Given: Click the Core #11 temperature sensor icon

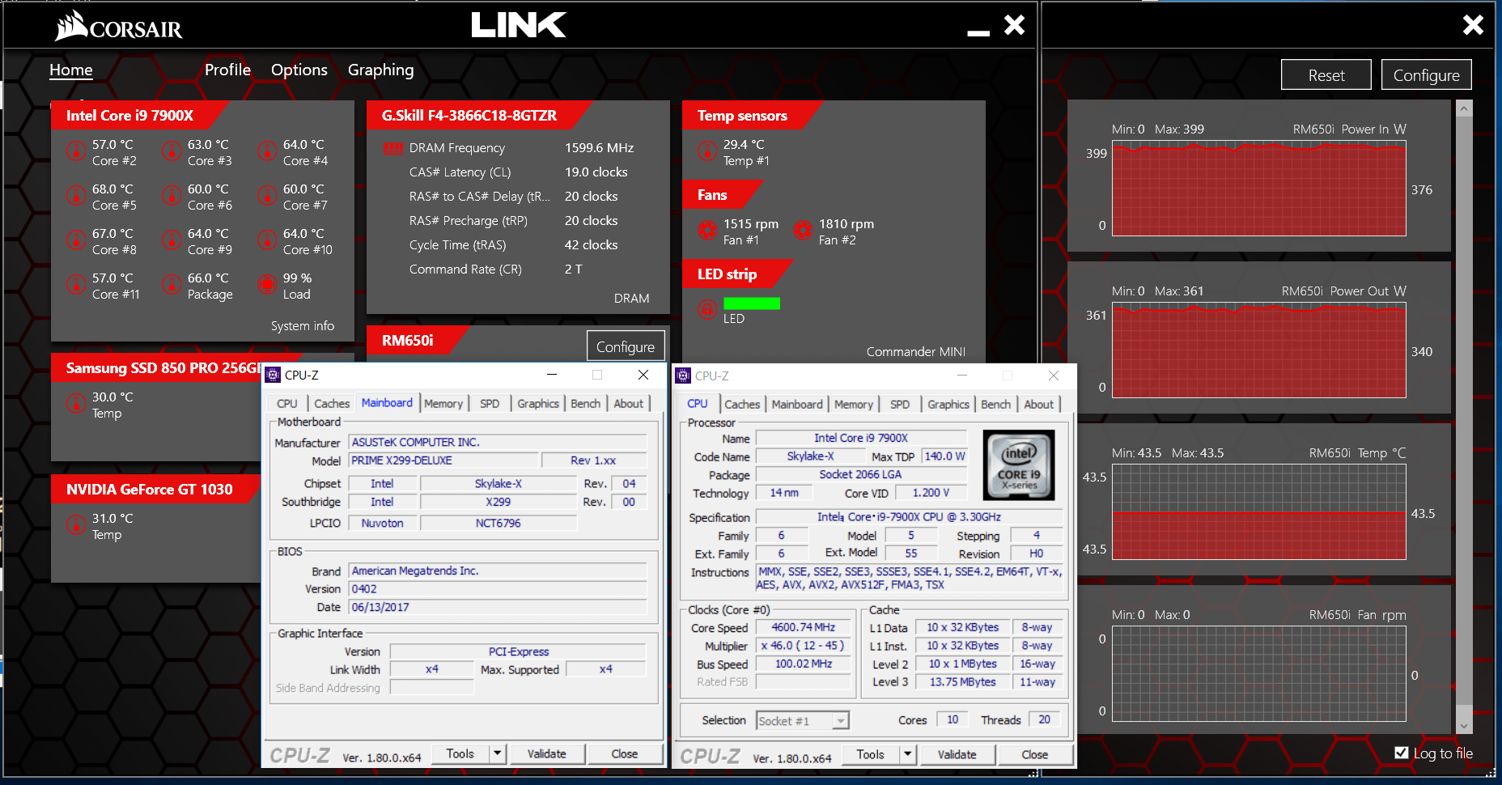Looking at the screenshot, I should [x=76, y=285].
